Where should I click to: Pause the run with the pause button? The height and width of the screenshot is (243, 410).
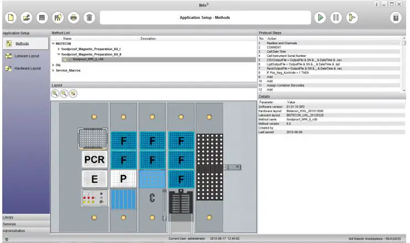click(x=336, y=18)
